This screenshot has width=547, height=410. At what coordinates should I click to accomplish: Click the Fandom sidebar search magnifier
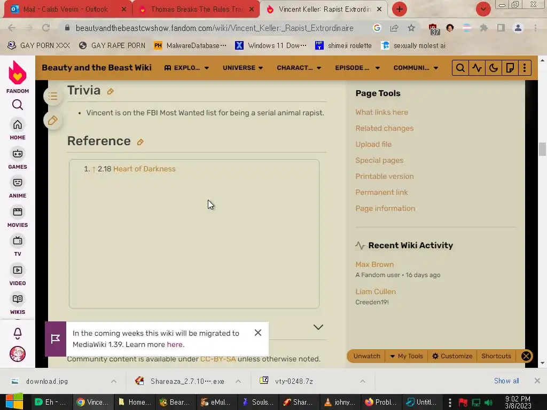(18, 105)
